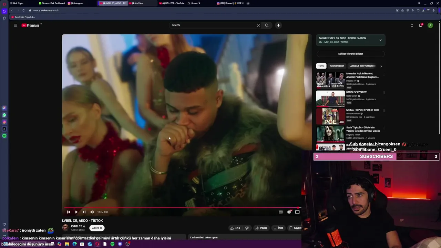
Task: Open the browser sidebar home icon
Action: pyautogui.click(x=4, y=11)
